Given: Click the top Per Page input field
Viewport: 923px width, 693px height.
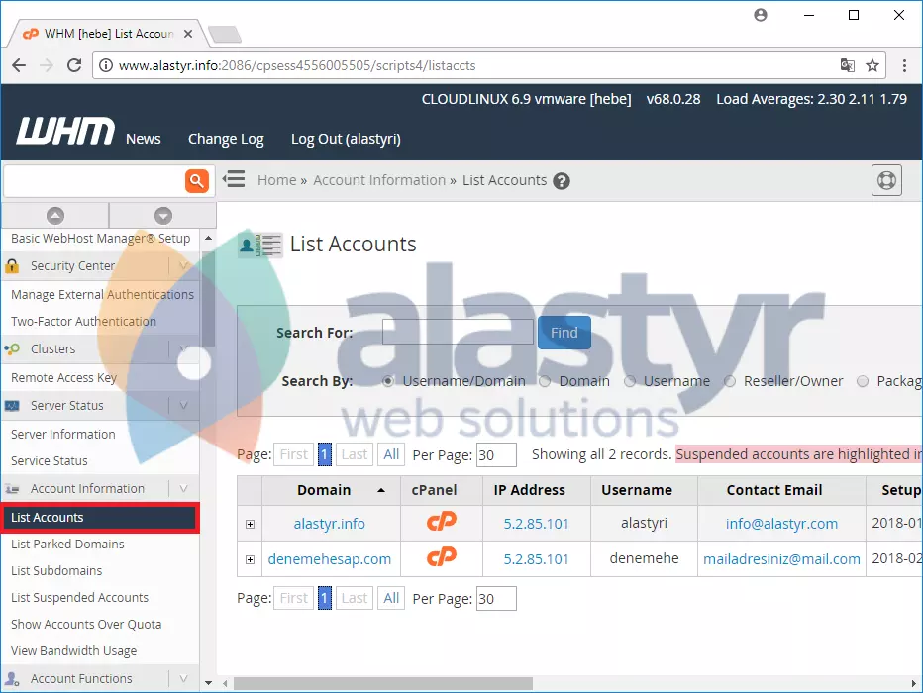Looking at the screenshot, I should point(495,454).
